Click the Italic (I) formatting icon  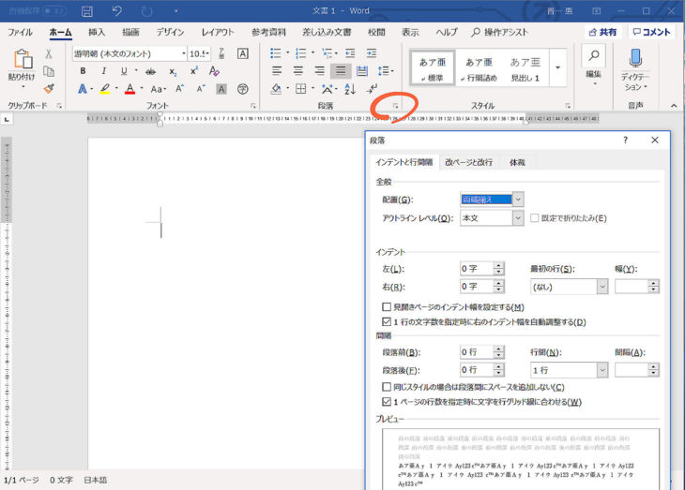(103, 71)
